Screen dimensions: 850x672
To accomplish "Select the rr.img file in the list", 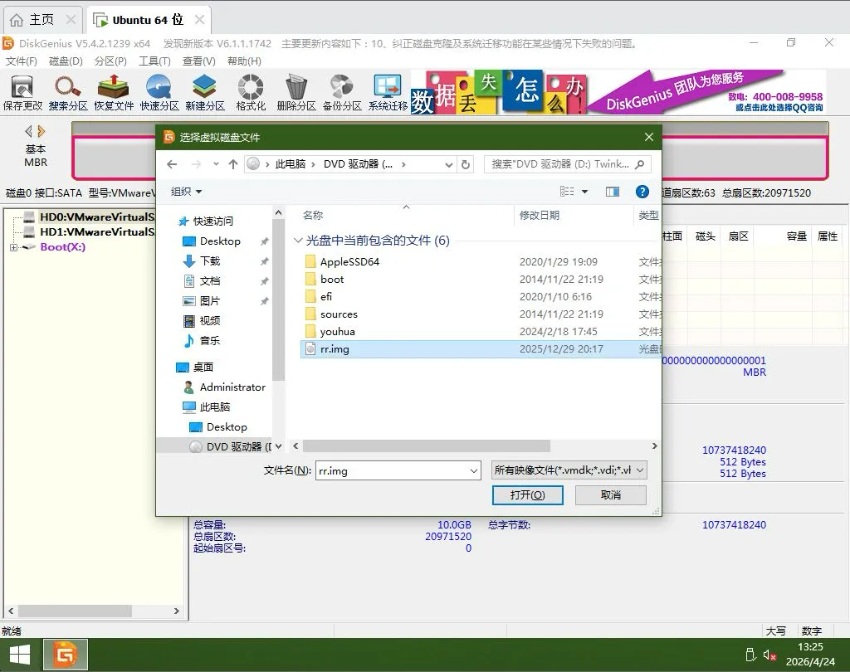I will 481,349.
